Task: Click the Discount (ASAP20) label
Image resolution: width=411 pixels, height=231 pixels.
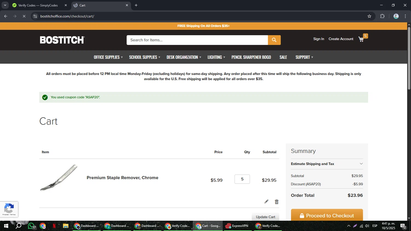Action: [306, 184]
